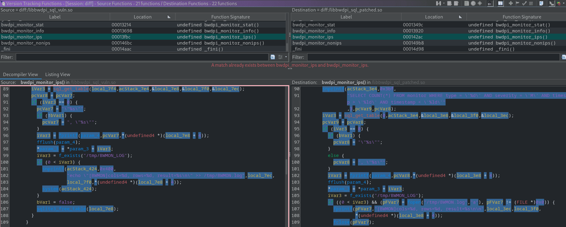Viewport: 566px width, 227px height.
Task: Click the system call on source line 103
Action: pyautogui.click(x=50, y=189)
